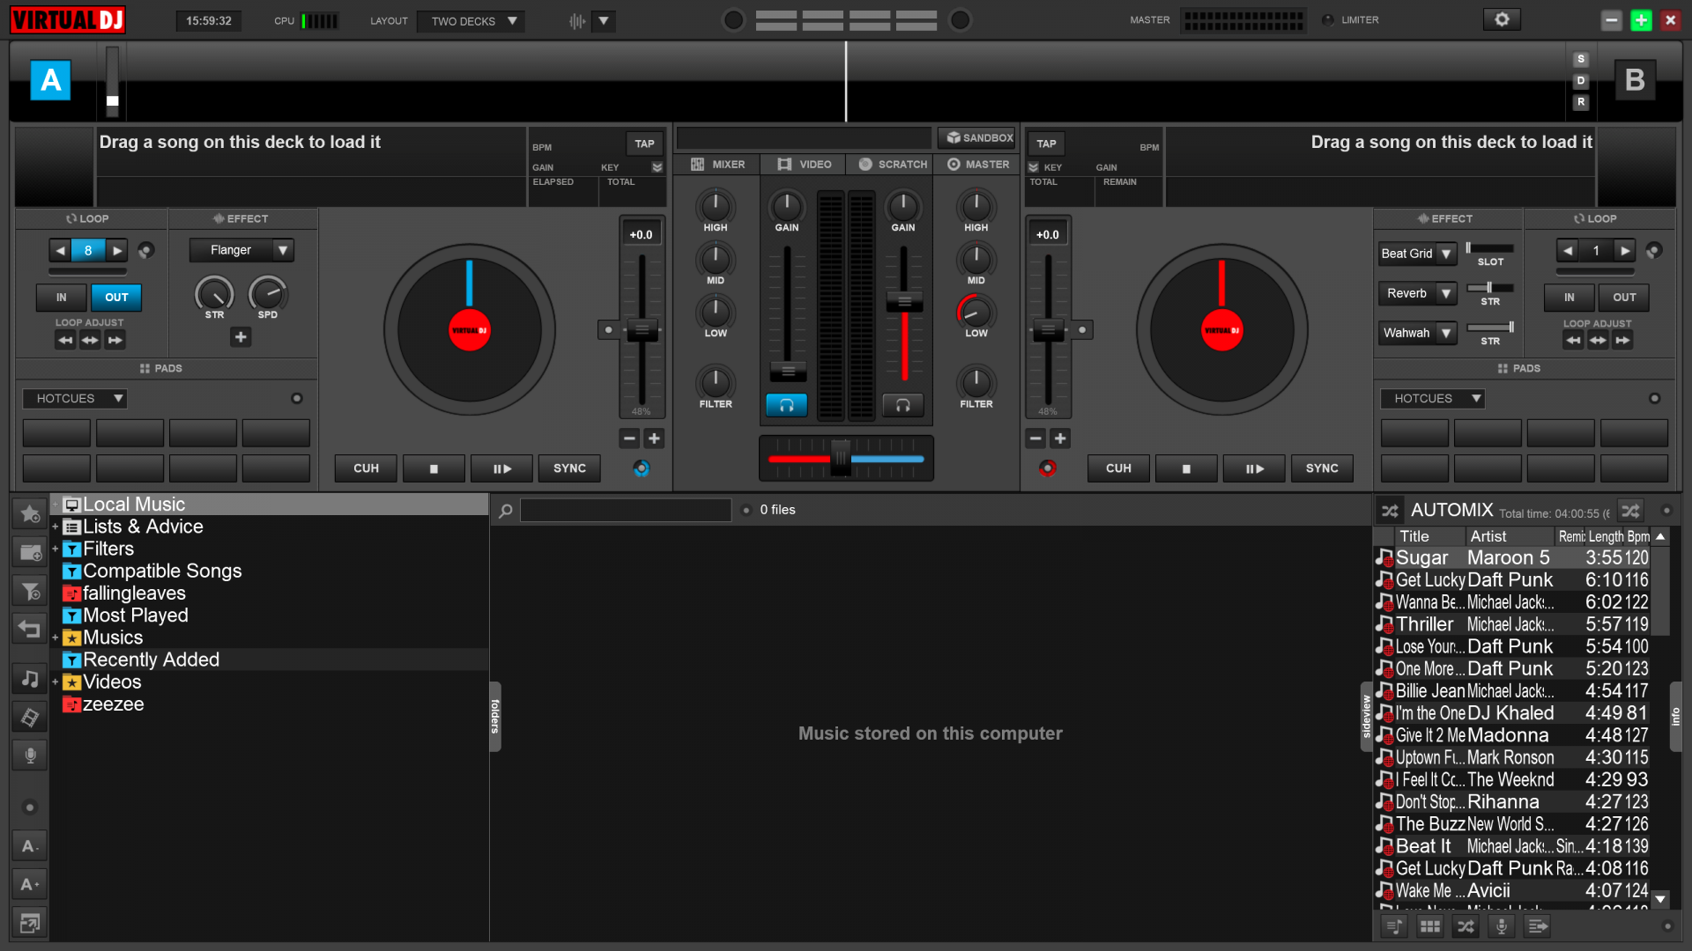Open settings with the gear icon
1692x951 pixels.
(x=1502, y=19)
